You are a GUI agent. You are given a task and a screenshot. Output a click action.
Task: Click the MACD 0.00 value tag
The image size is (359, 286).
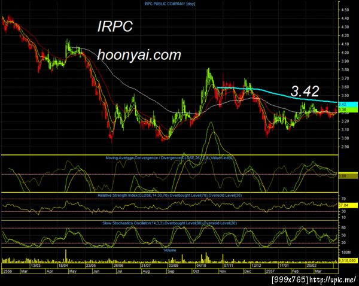tap(348, 176)
